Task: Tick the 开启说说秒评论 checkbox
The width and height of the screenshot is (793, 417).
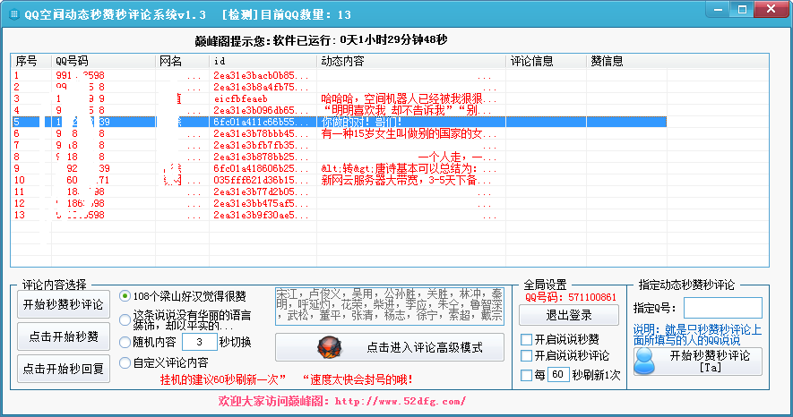Action: (x=527, y=356)
